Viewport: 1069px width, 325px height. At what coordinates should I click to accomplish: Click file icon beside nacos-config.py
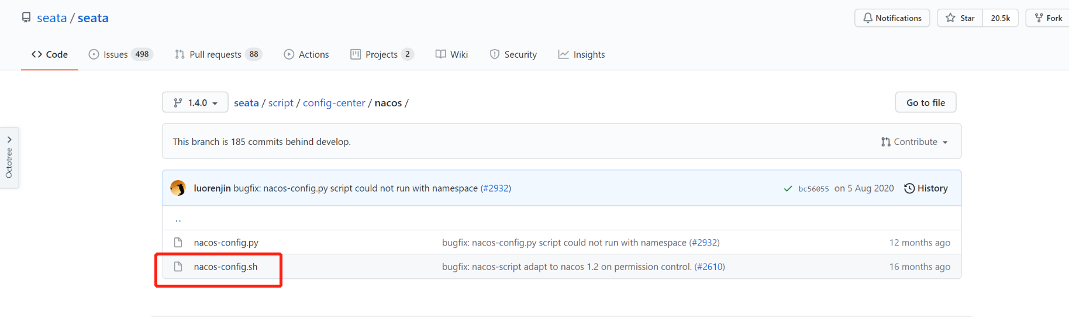pyautogui.click(x=178, y=242)
